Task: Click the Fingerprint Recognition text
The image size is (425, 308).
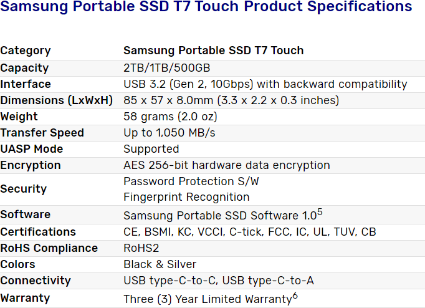Action: (186, 197)
